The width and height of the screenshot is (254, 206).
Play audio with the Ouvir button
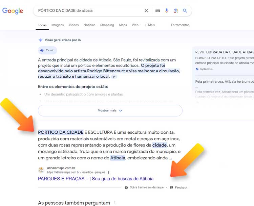pyautogui.click(x=47, y=50)
